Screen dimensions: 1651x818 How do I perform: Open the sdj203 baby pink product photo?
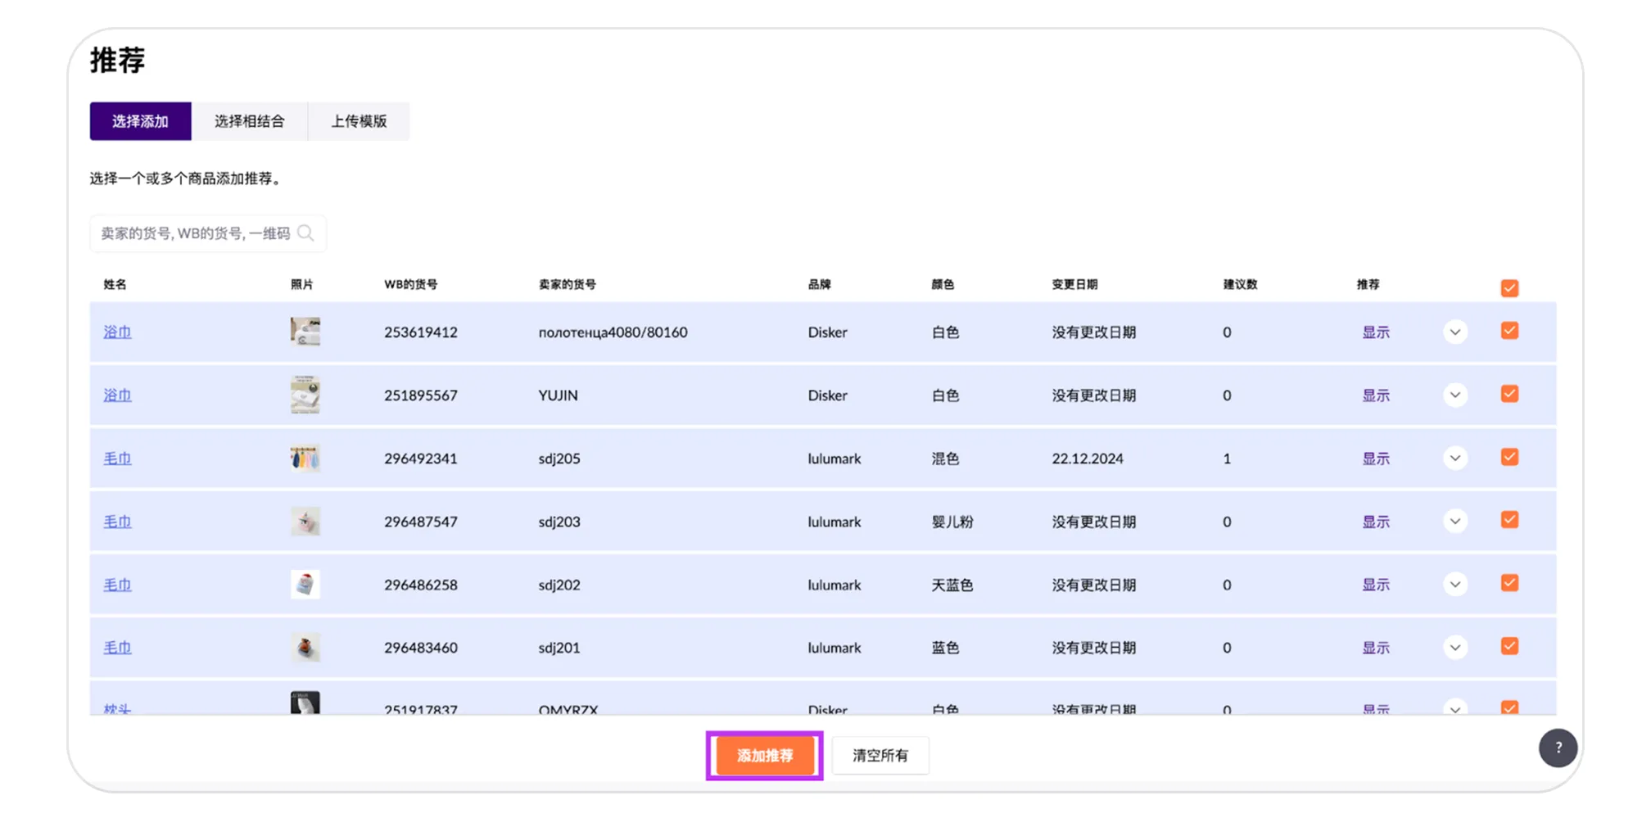305,522
